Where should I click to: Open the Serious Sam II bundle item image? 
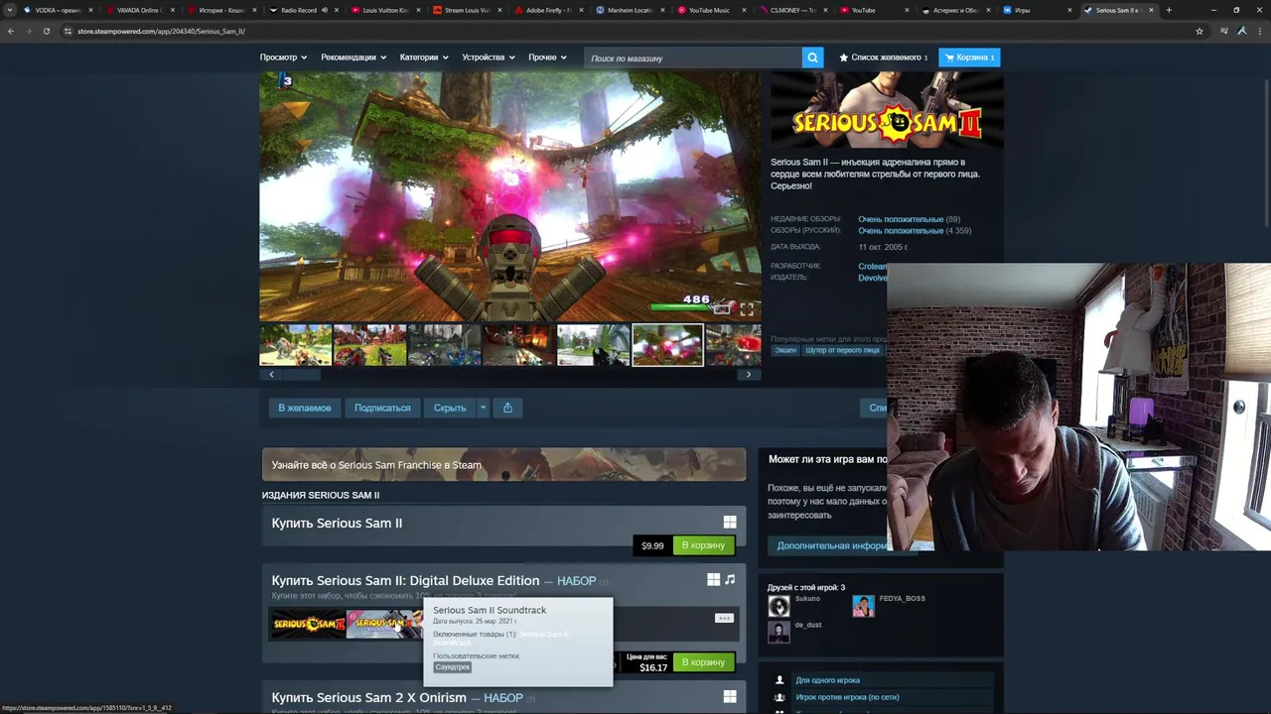308,624
